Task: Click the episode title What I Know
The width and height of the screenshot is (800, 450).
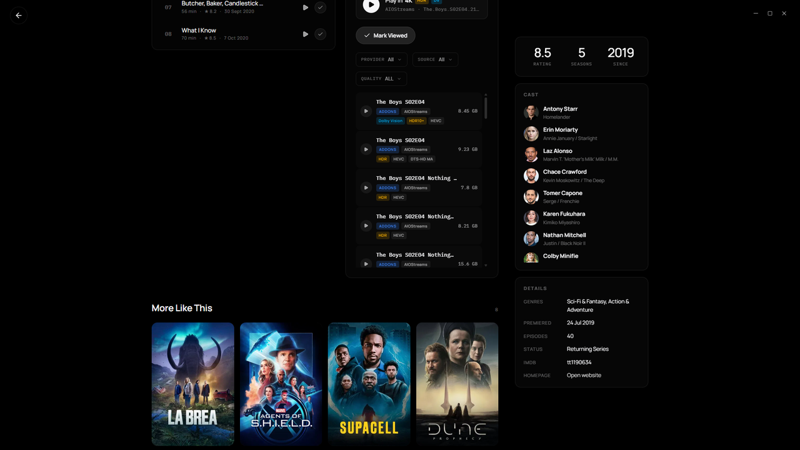Action: click(x=199, y=31)
